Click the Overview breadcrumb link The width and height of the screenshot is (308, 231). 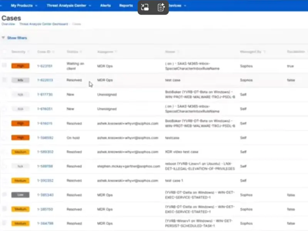(8, 24)
